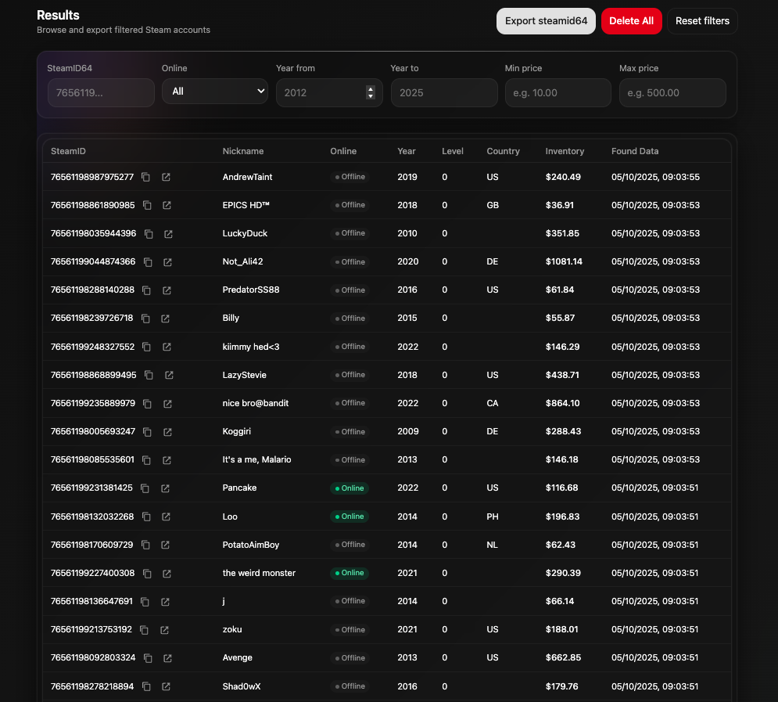Copy the weird monster's SteamID
The height and width of the screenshot is (702, 778).
click(147, 574)
